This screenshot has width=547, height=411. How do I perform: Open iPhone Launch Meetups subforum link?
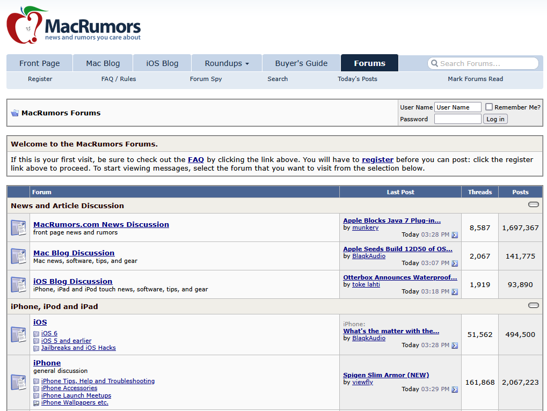coord(76,395)
